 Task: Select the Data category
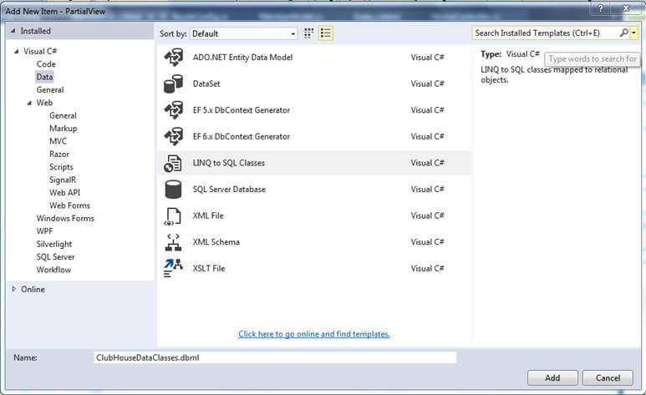tap(44, 77)
